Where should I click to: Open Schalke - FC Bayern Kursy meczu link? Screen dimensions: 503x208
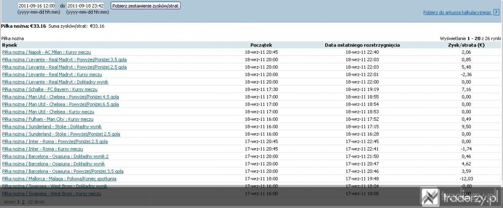pyautogui.click(x=50, y=89)
